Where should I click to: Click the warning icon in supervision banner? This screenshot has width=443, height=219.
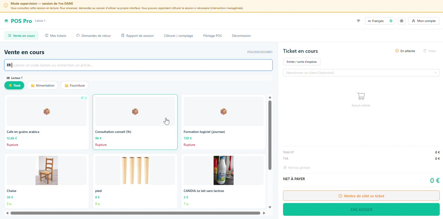tap(6, 6)
